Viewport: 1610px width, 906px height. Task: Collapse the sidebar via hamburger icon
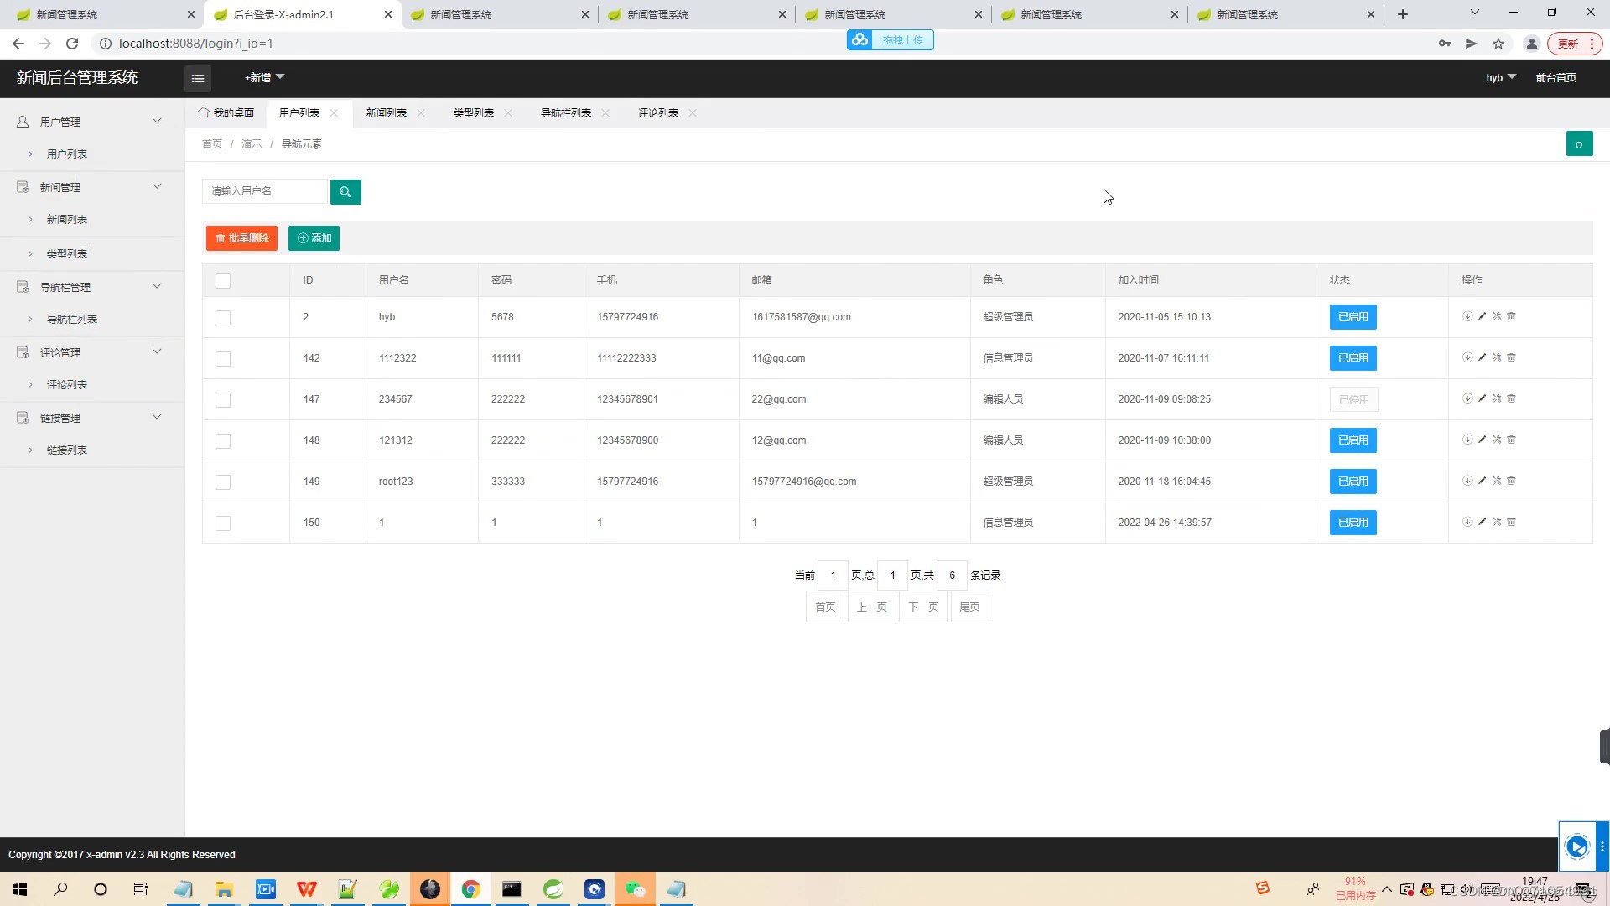[x=198, y=78]
